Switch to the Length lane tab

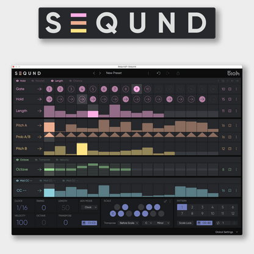point(57,81)
